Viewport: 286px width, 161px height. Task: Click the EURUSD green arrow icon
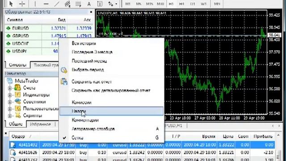click(x=8, y=28)
